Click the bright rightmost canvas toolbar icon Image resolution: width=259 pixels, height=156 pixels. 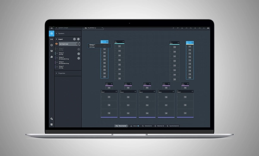click(208, 28)
